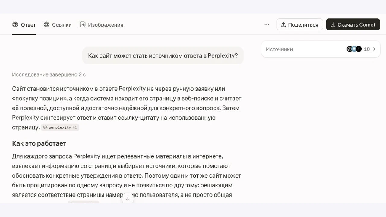
Task: Click the 'Исследование завершено 2 с' status
Action: pyautogui.click(x=49, y=74)
